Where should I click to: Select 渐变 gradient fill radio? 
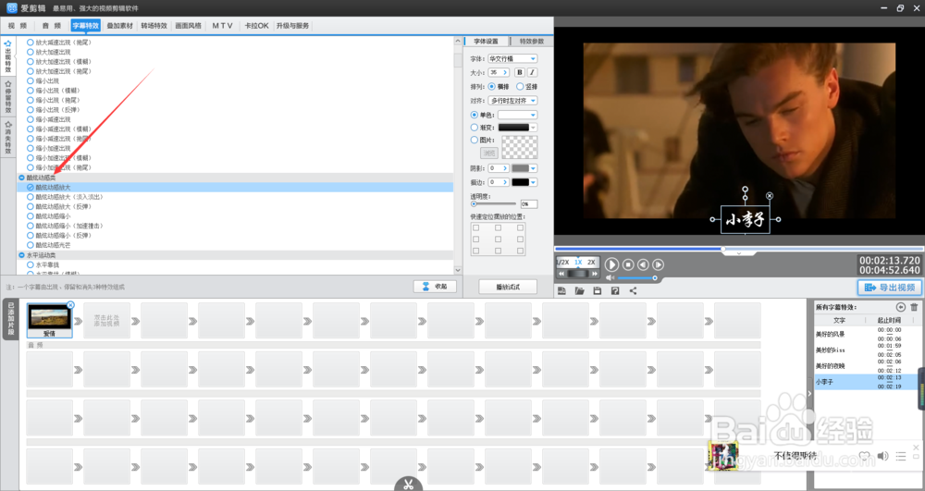(x=475, y=128)
